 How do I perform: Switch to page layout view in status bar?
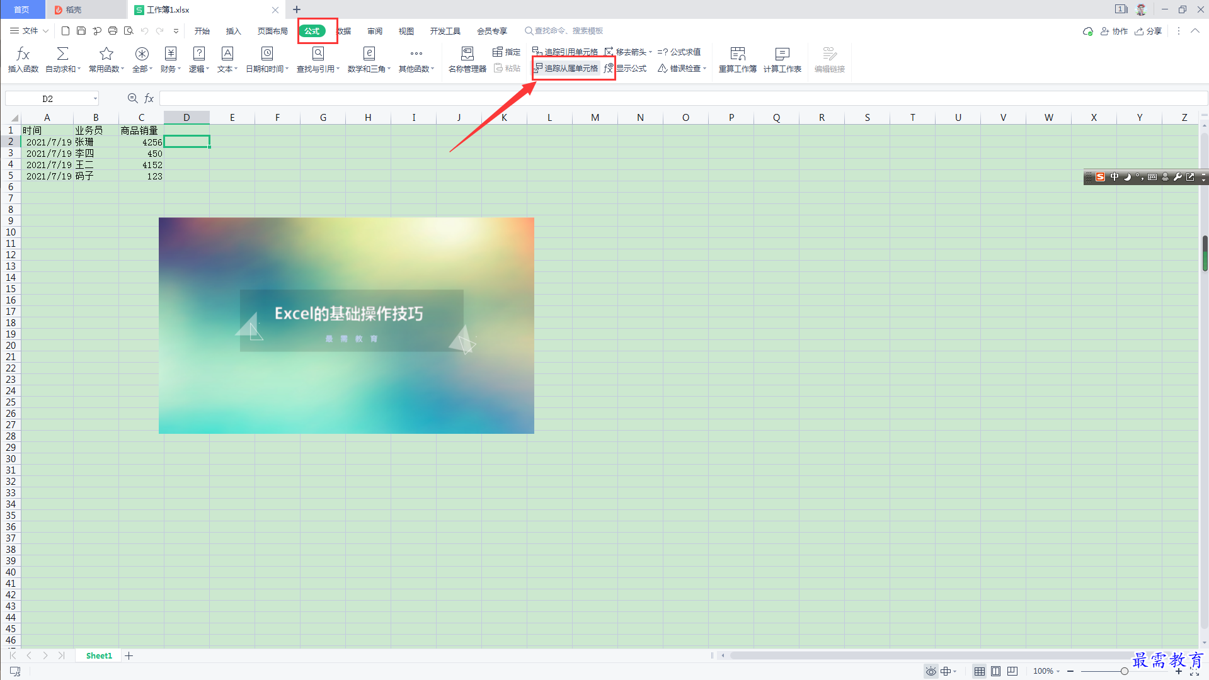[995, 671]
